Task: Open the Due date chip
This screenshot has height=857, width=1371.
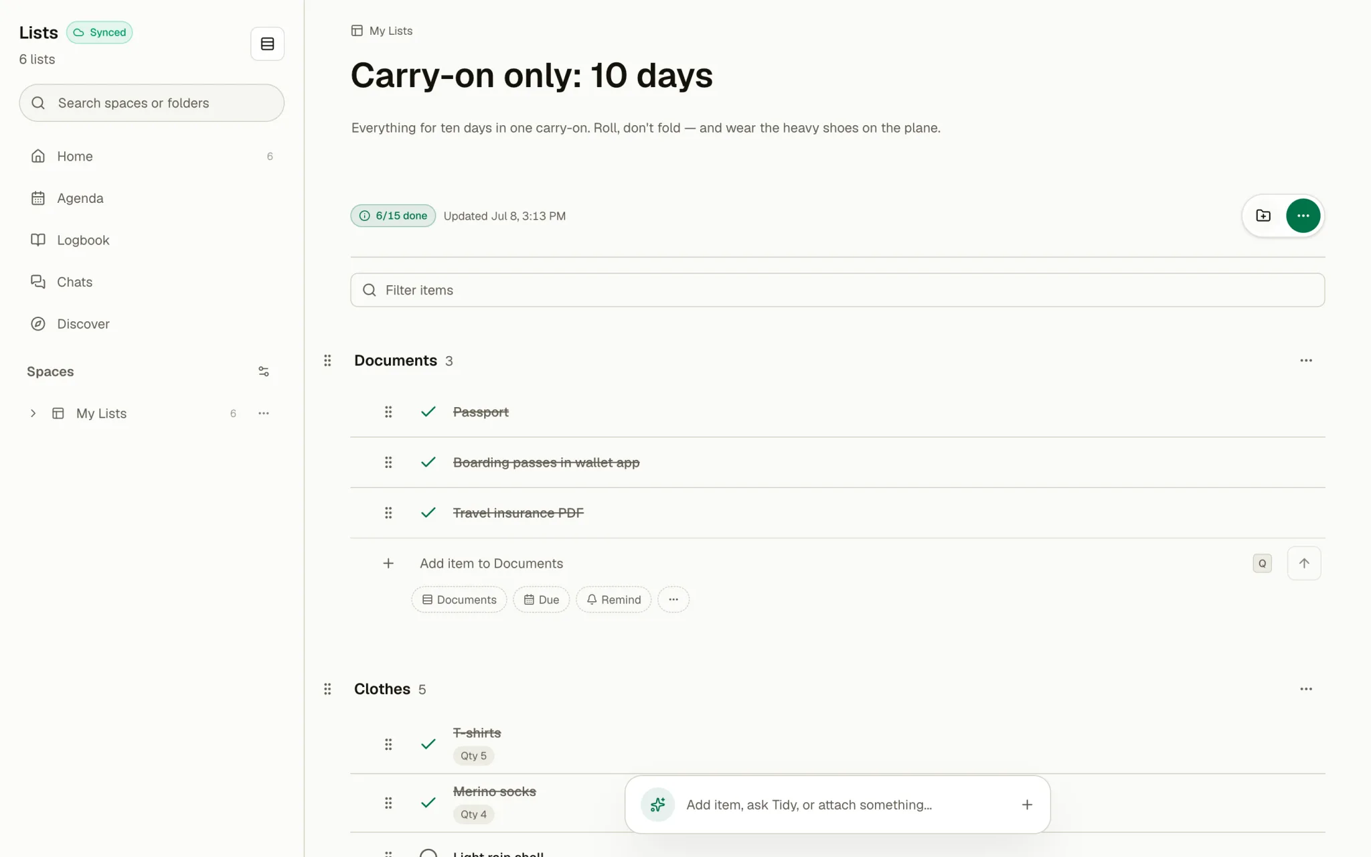Action: pos(541,600)
